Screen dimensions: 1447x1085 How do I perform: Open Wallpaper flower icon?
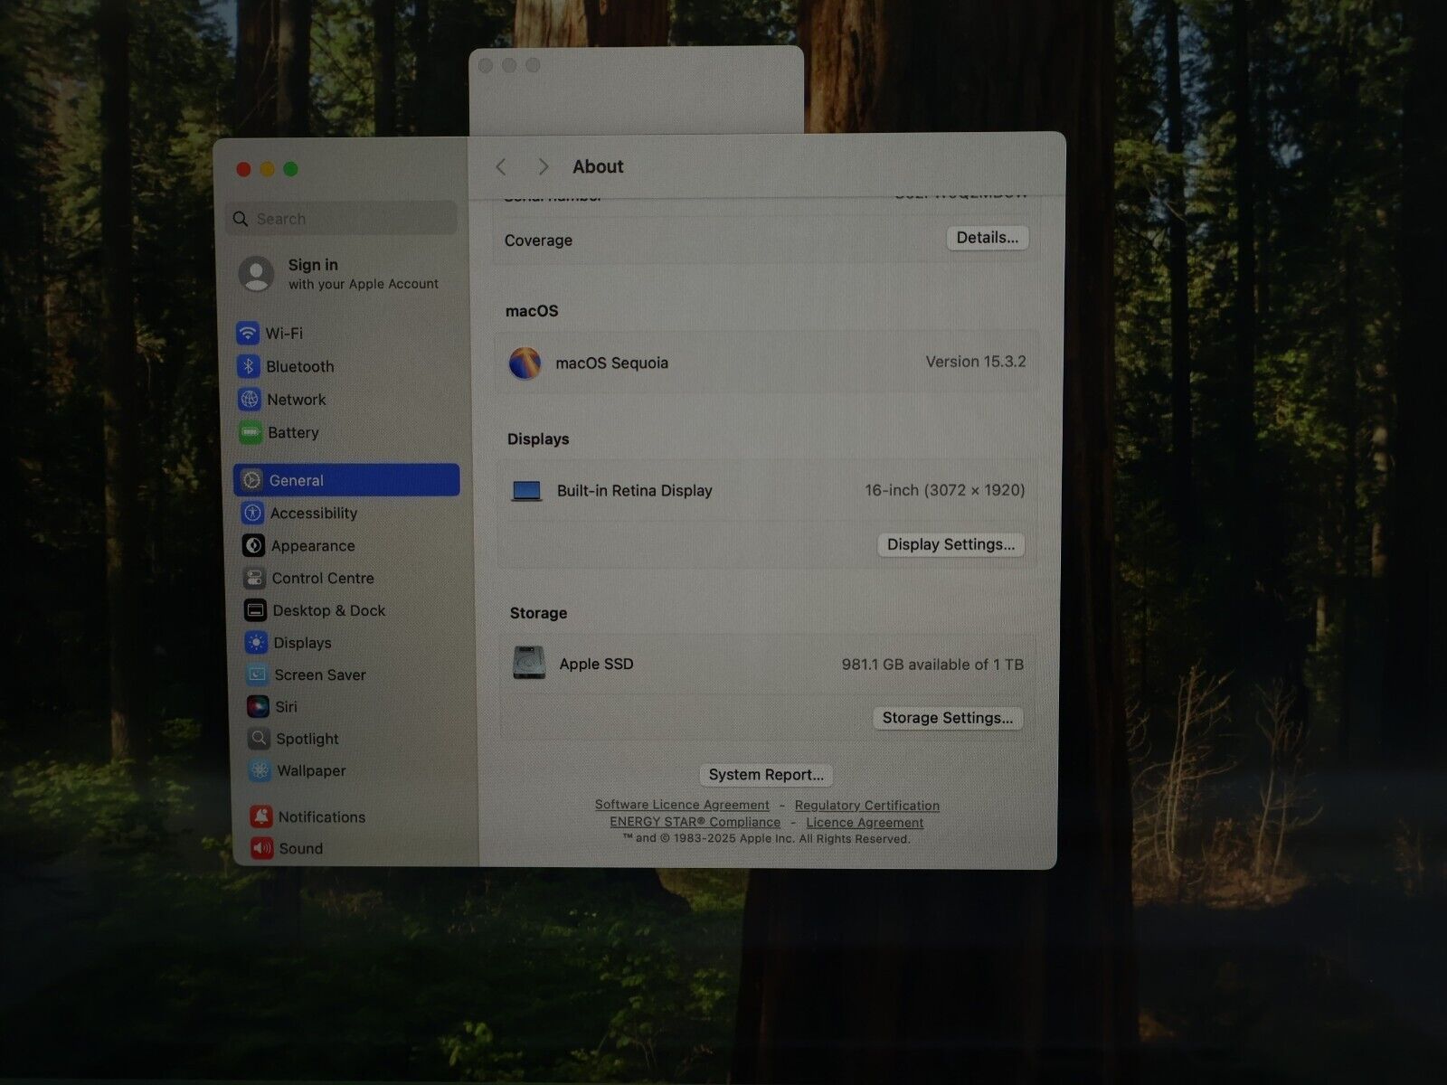click(260, 770)
